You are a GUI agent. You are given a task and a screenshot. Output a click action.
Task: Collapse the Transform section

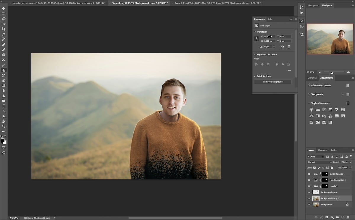[255, 32]
